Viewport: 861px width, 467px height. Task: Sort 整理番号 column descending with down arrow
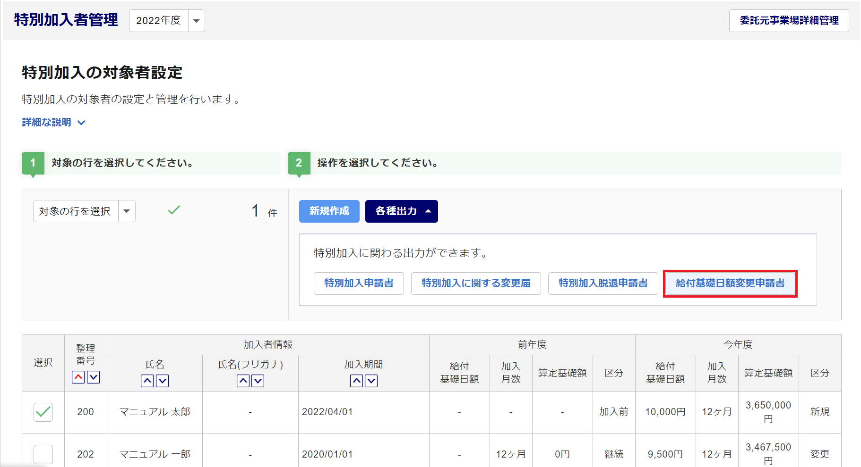click(94, 377)
